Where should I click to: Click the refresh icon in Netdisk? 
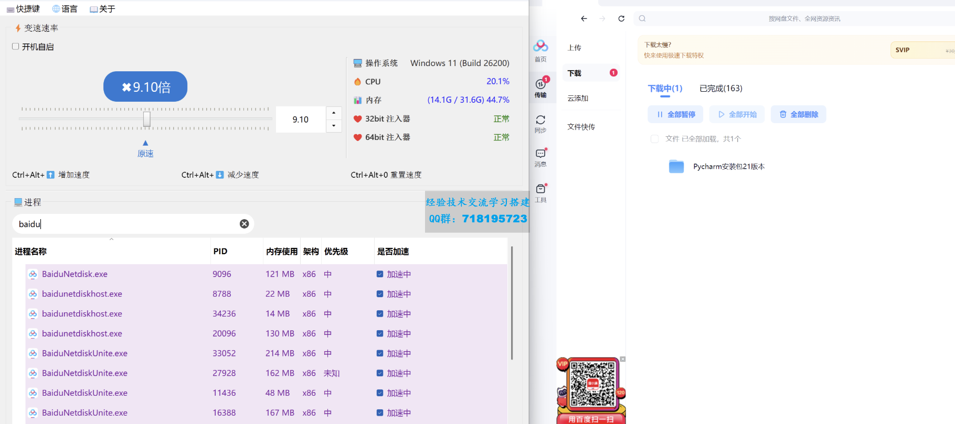(621, 18)
